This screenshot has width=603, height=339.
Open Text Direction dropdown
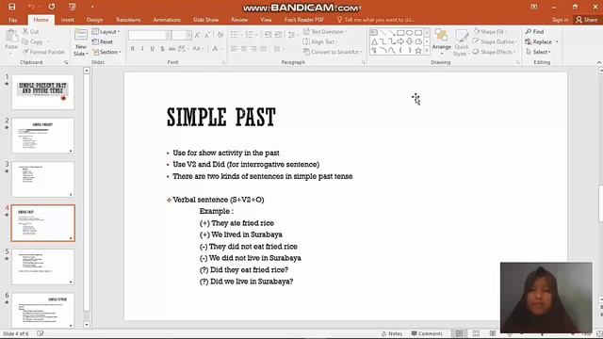[x=324, y=31]
